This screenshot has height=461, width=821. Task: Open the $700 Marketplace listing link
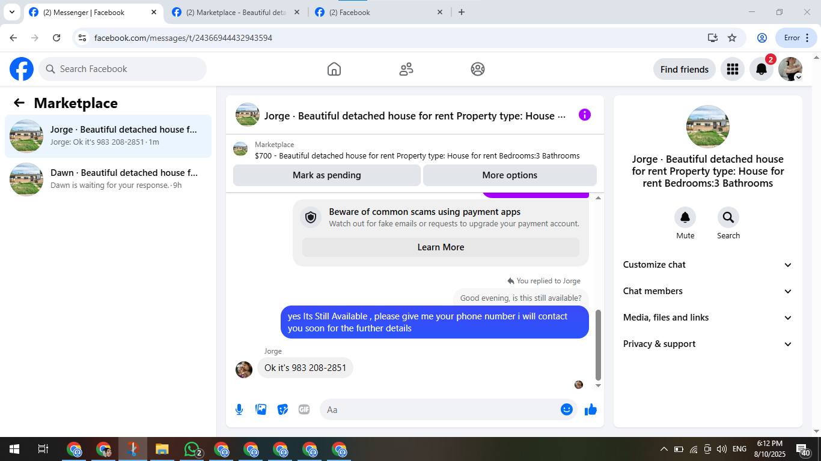tap(417, 155)
